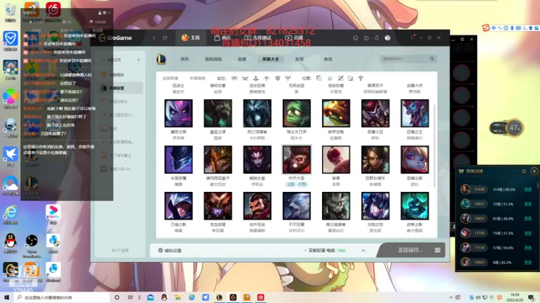
Task: Select the 全部英雄 filter
Action: (170, 78)
